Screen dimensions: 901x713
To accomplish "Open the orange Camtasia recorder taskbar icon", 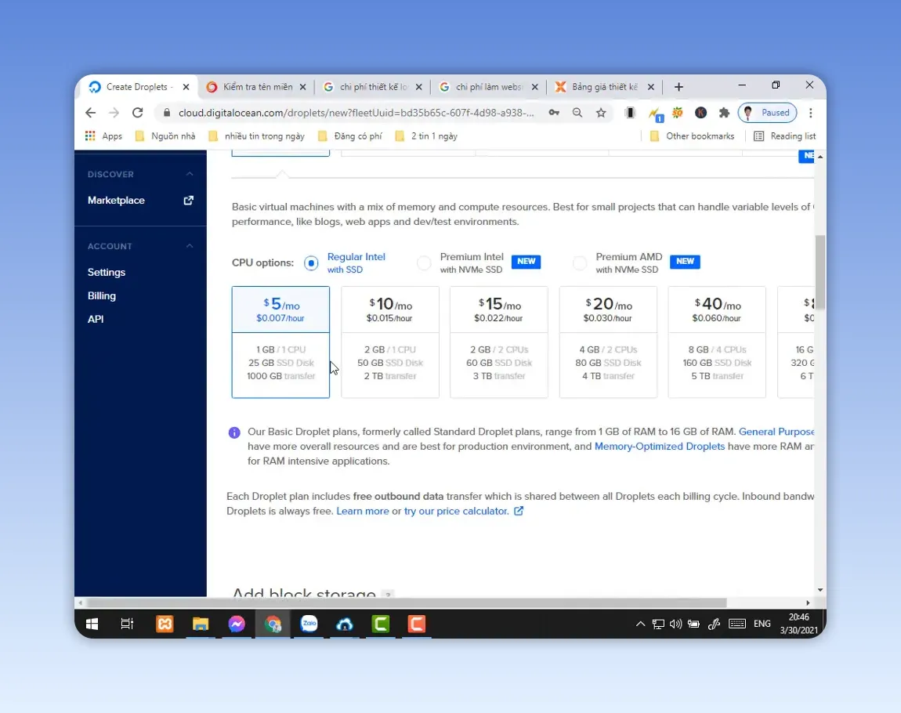I will click(x=417, y=624).
